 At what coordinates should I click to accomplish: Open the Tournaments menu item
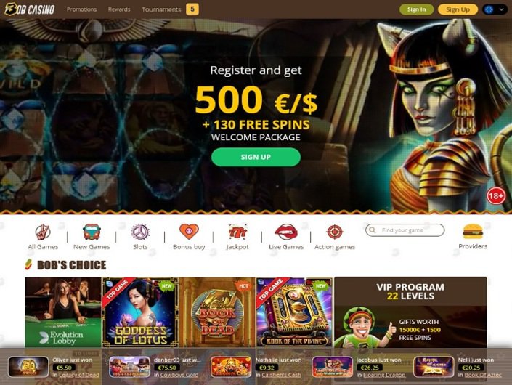(161, 9)
